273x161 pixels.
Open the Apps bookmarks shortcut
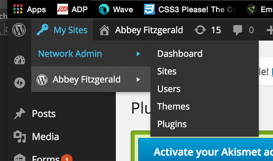[x=29, y=9]
